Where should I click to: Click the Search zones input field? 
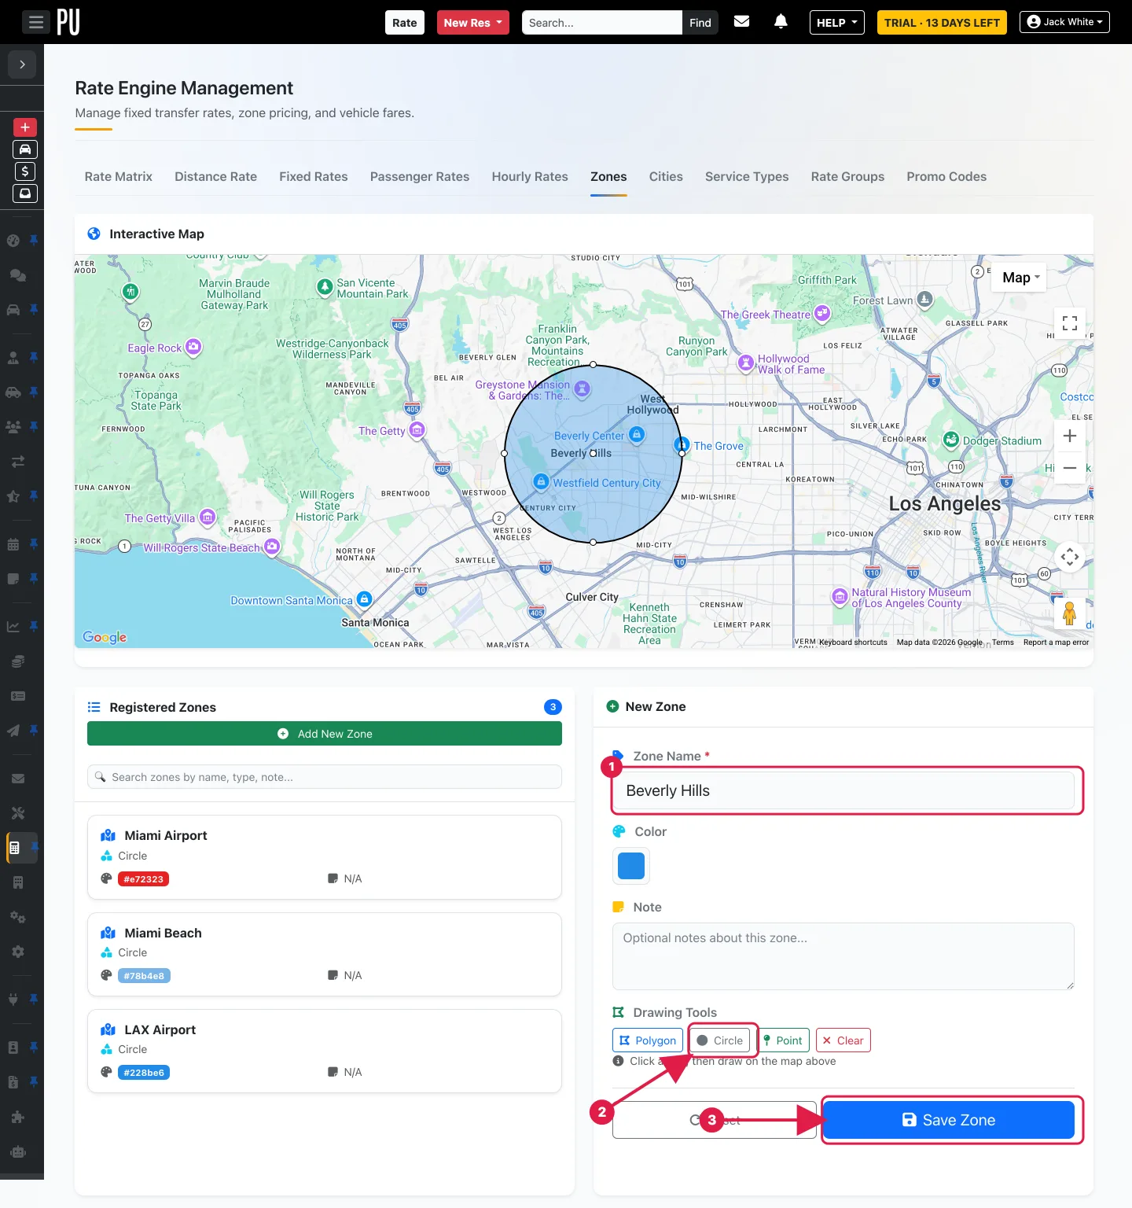click(x=325, y=777)
